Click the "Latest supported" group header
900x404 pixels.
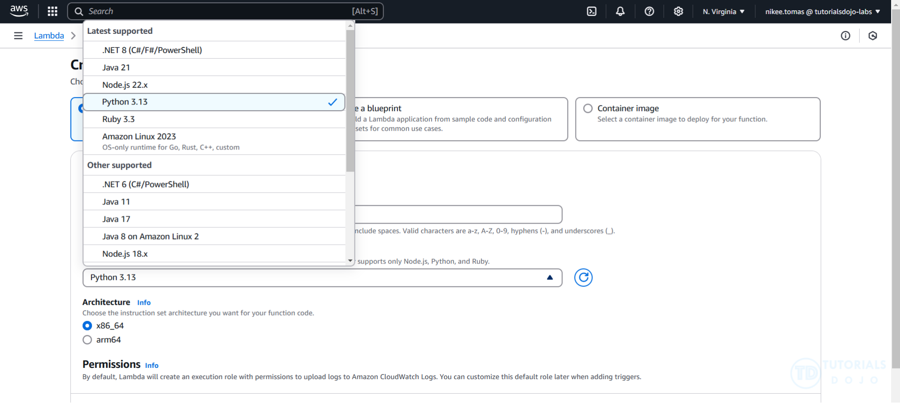coord(120,31)
